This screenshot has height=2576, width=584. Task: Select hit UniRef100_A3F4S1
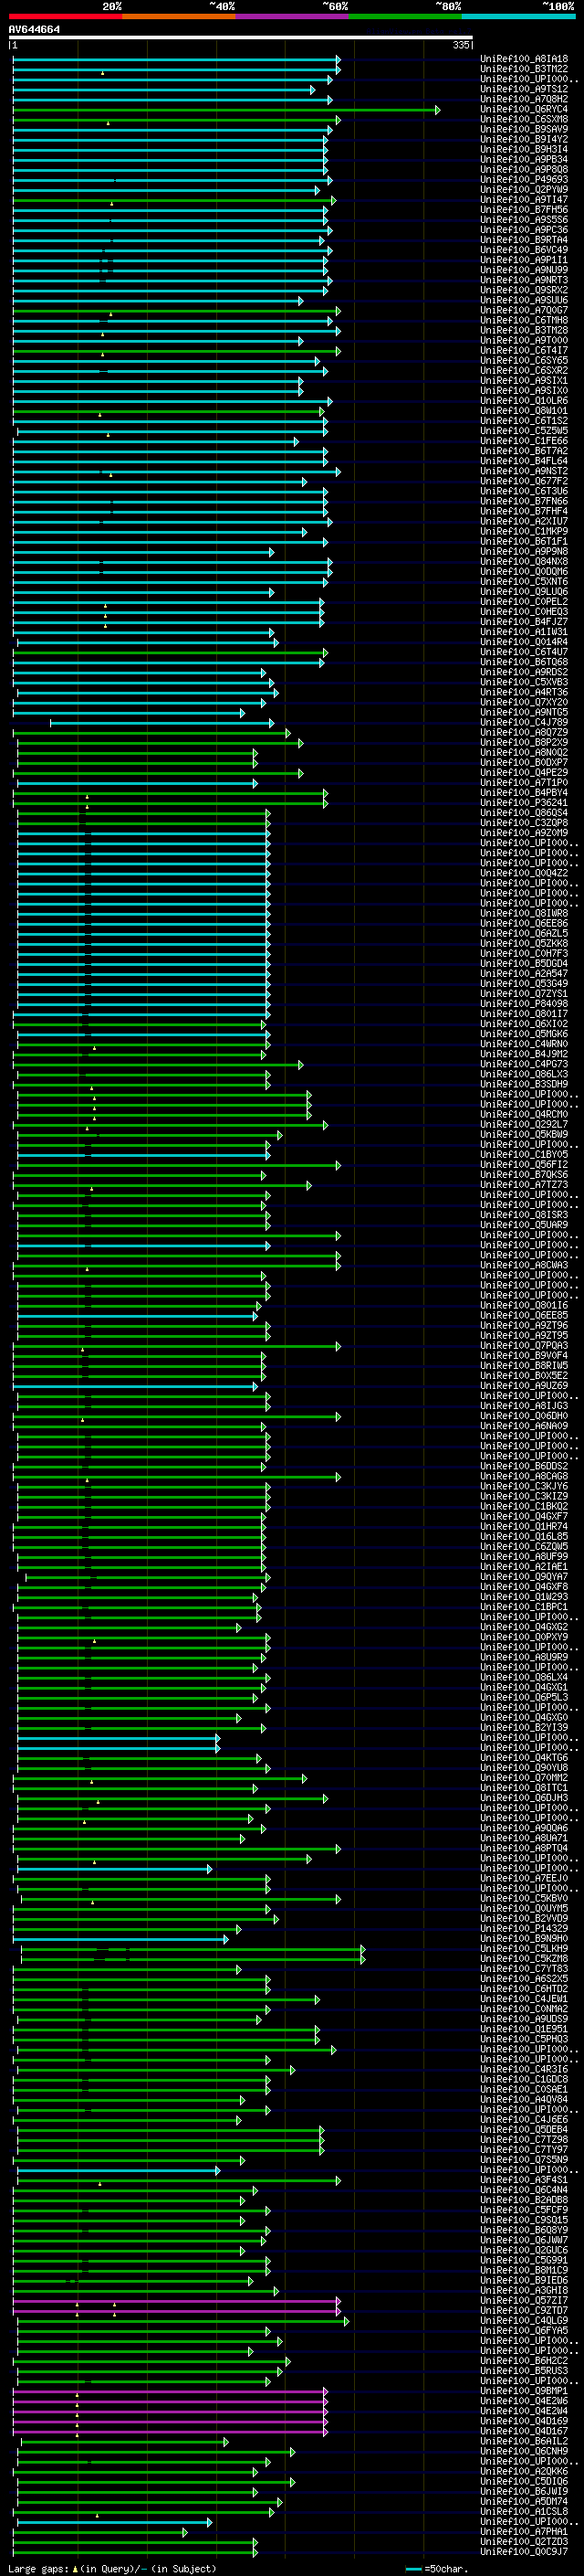coord(524,2180)
